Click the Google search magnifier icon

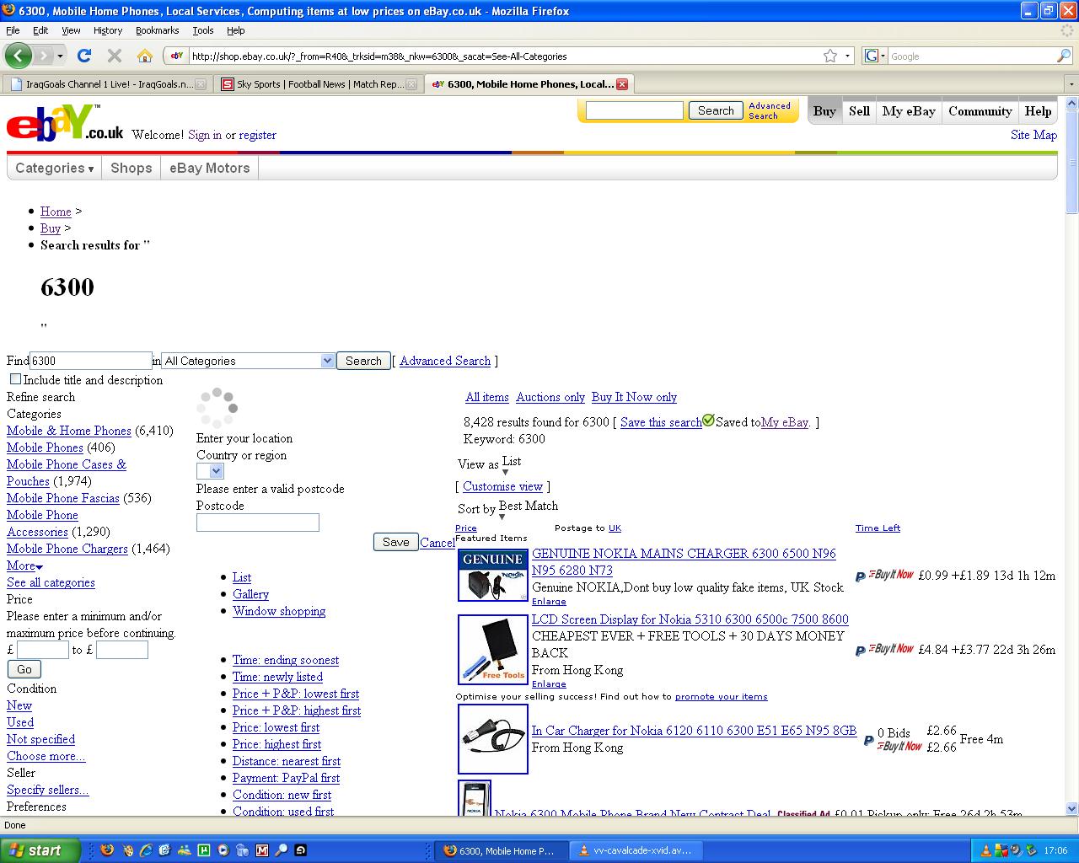click(1064, 56)
